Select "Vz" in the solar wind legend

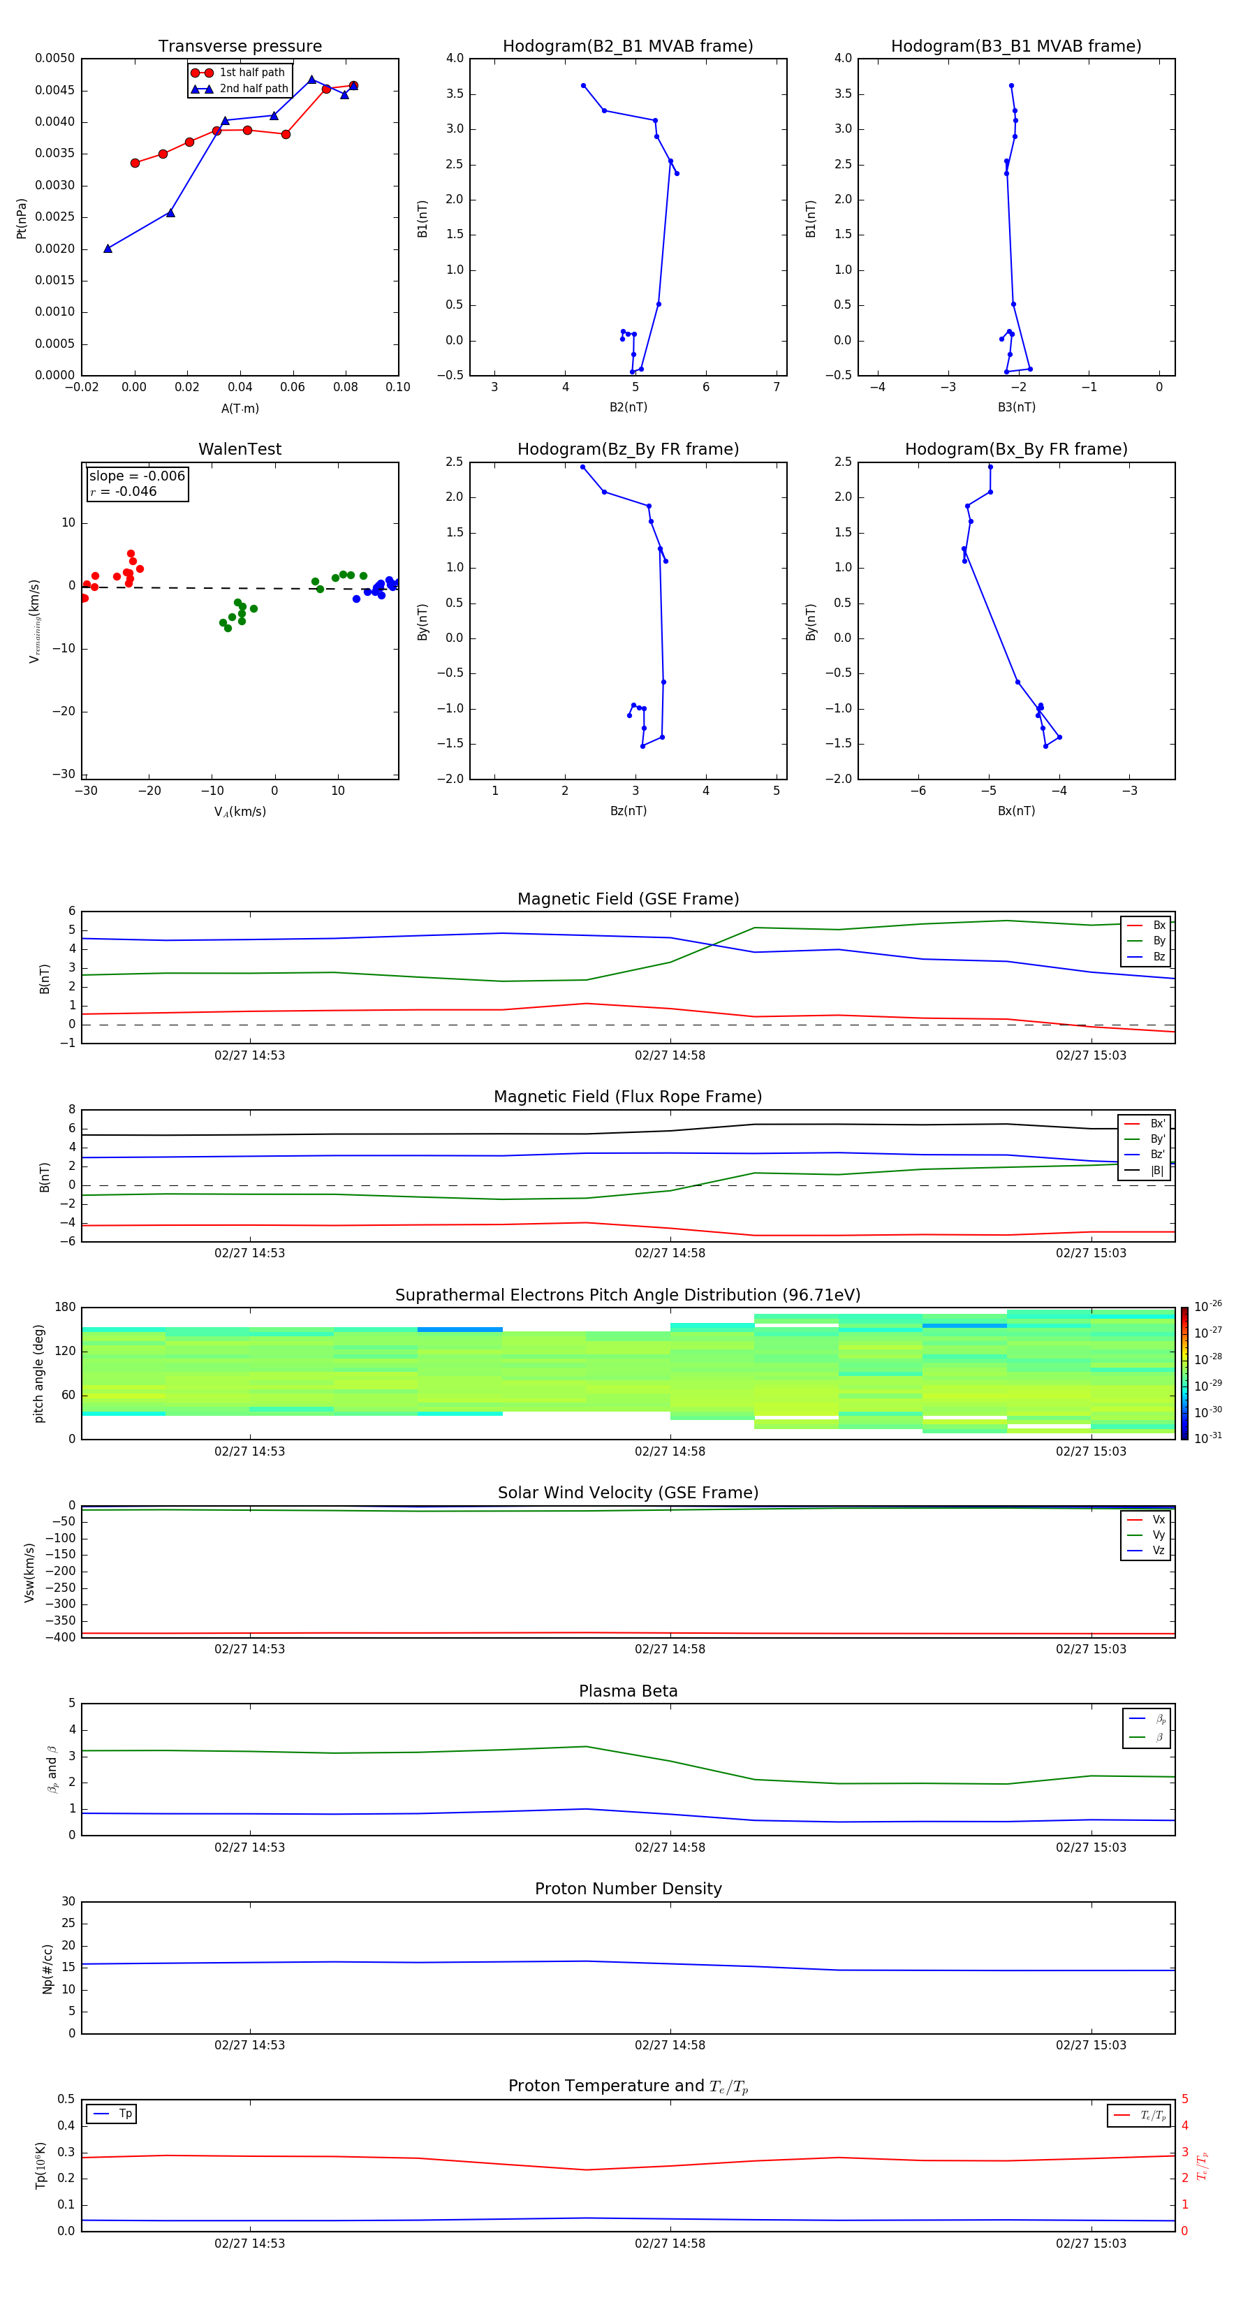click(x=1147, y=1551)
